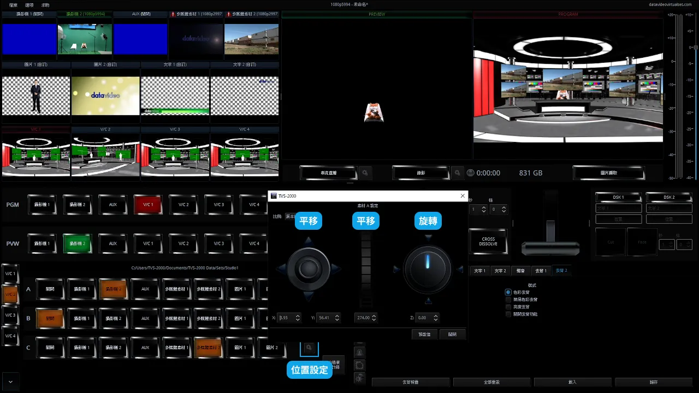Image resolution: width=699 pixels, height=393 pixels.
Task: Select V/C 3 on the PGM bus
Action: pyautogui.click(x=218, y=205)
